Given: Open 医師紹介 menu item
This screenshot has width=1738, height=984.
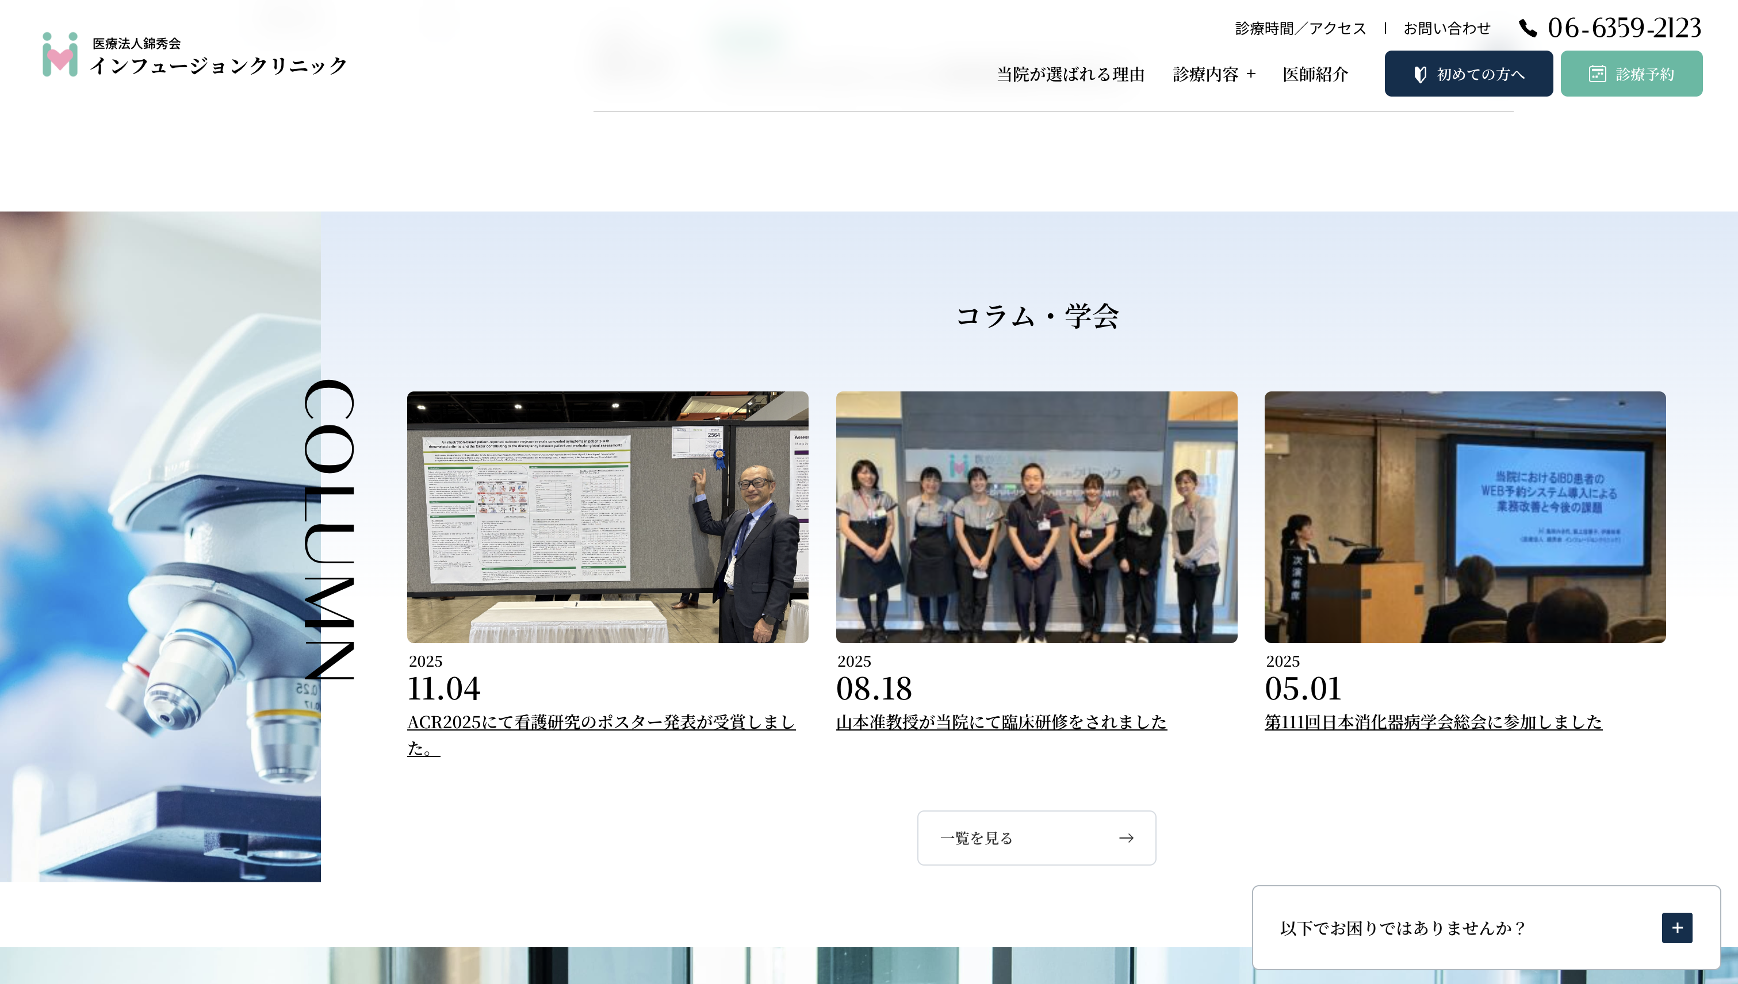Looking at the screenshot, I should (x=1315, y=74).
